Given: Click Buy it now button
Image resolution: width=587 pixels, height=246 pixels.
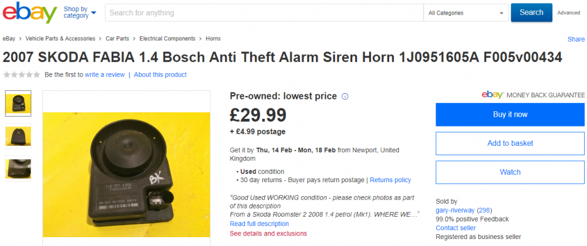Looking at the screenshot, I should 510,115.
